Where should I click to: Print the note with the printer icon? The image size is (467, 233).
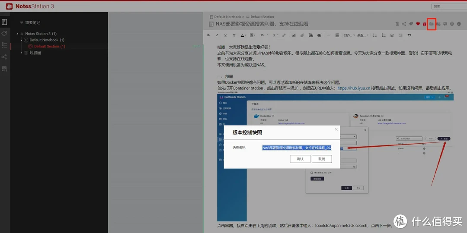pos(452,24)
